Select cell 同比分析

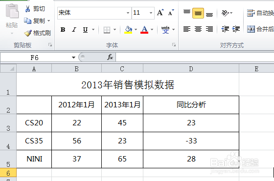tap(191, 105)
